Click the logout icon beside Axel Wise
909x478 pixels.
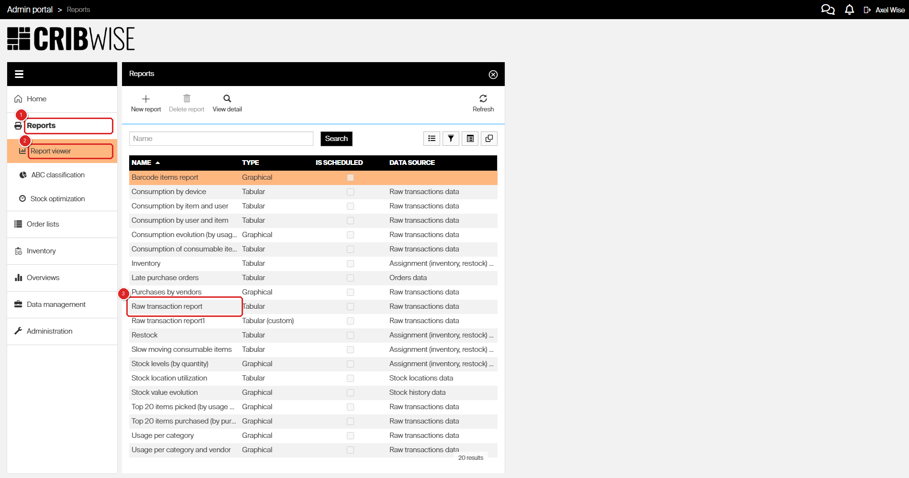[x=867, y=10]
